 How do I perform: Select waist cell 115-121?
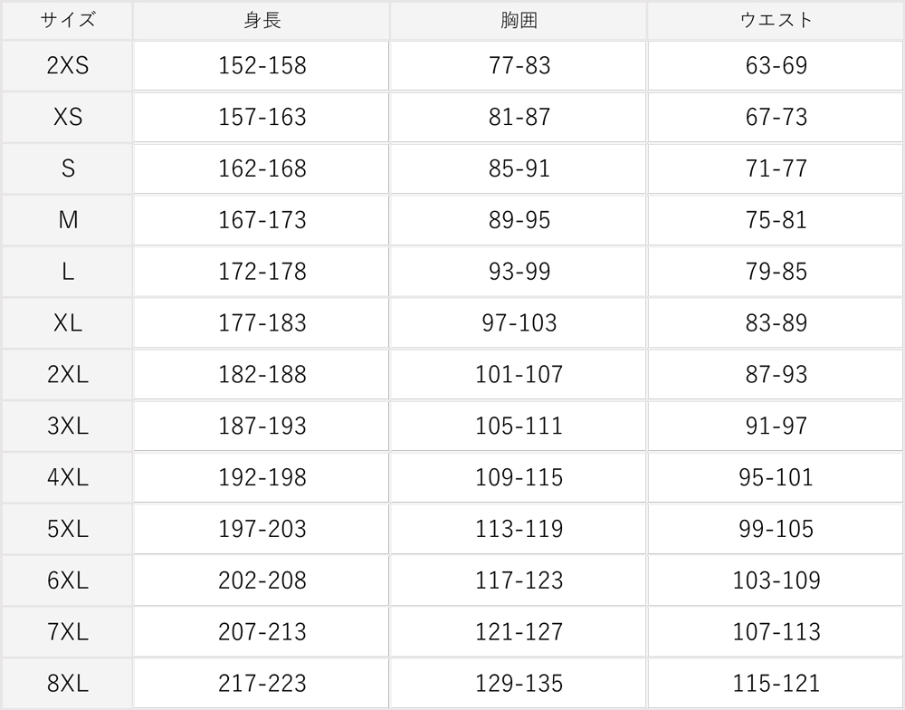(x=776, y=684)
